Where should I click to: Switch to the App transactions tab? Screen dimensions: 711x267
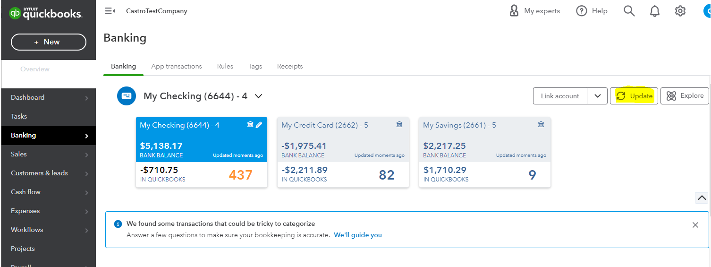[x=177, y=66]
